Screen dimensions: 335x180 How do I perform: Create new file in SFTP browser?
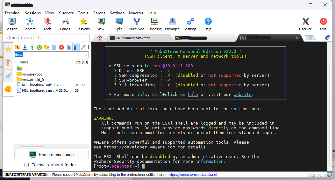54,47
